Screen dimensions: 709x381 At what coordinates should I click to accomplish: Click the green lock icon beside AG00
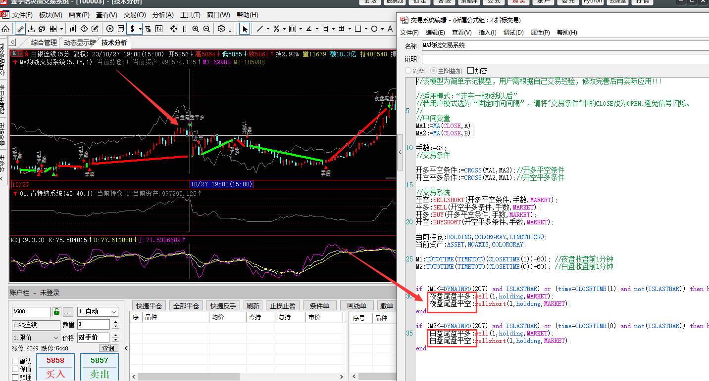[56, 311]
